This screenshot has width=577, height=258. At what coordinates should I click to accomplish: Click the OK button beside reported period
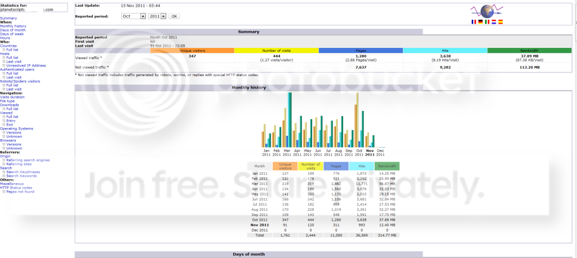tap(174, 16)
